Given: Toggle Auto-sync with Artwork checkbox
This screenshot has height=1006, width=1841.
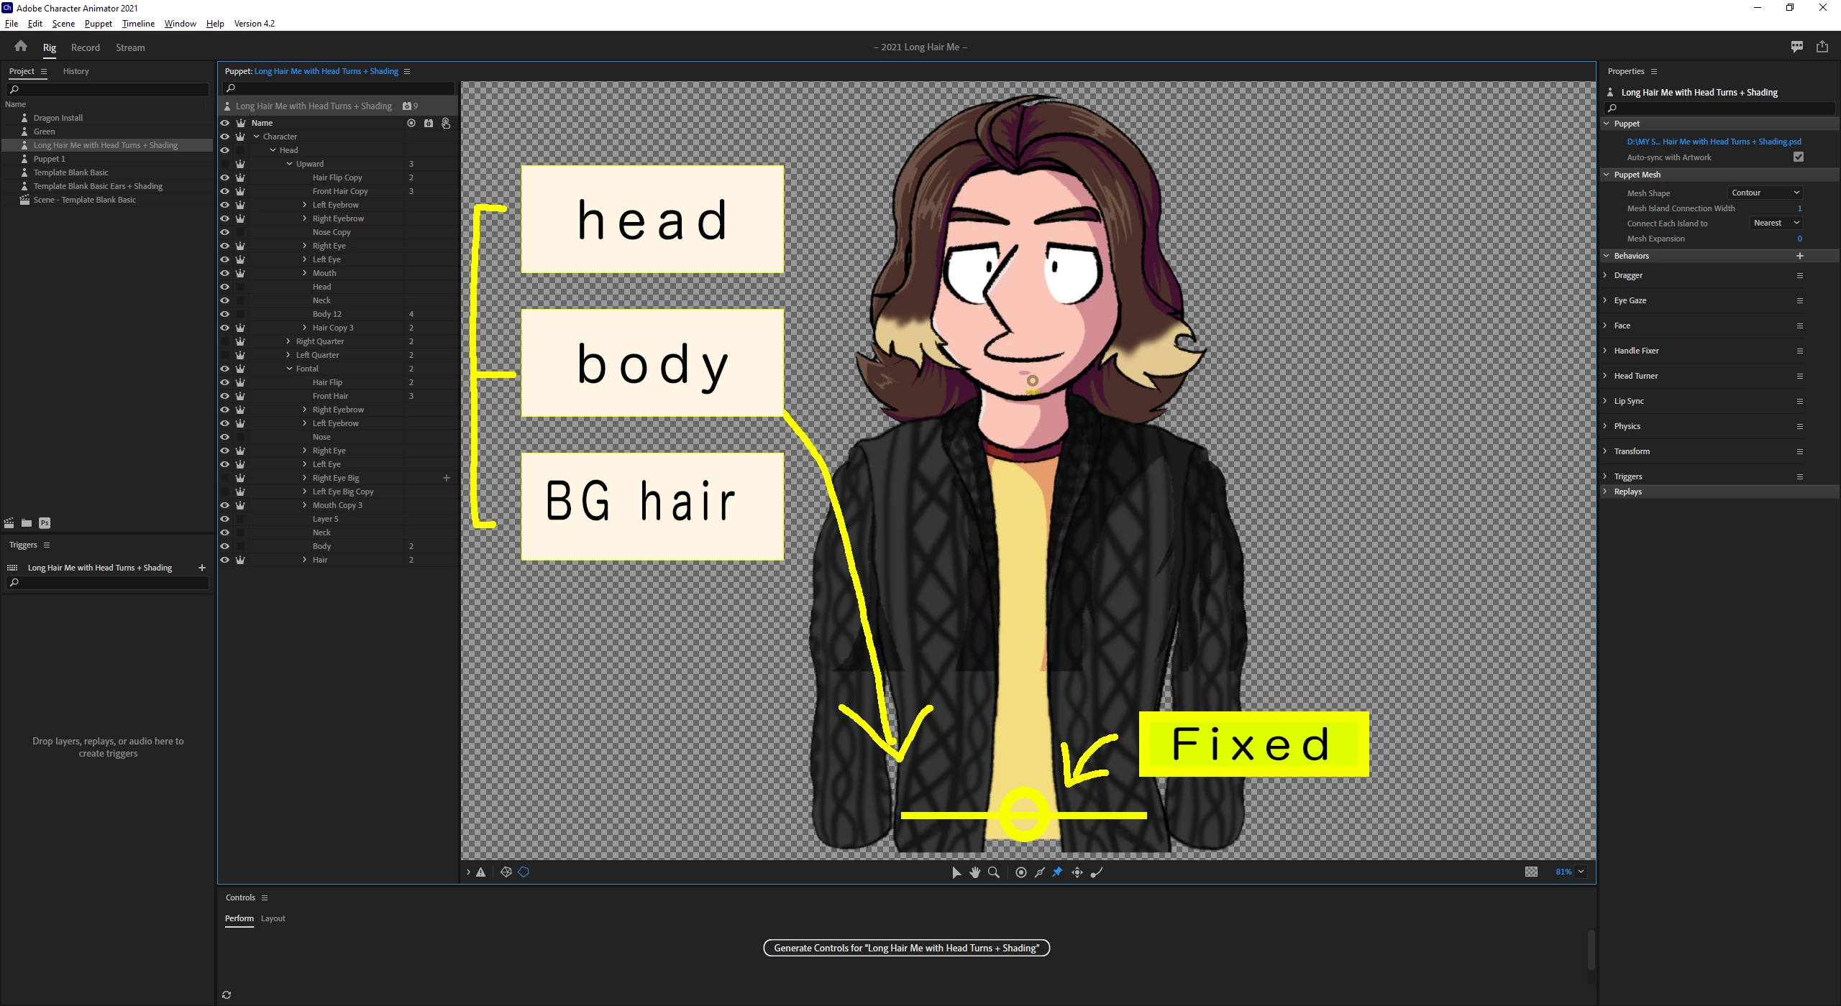Looking at the screenshot, I should tap(1798, 157).
